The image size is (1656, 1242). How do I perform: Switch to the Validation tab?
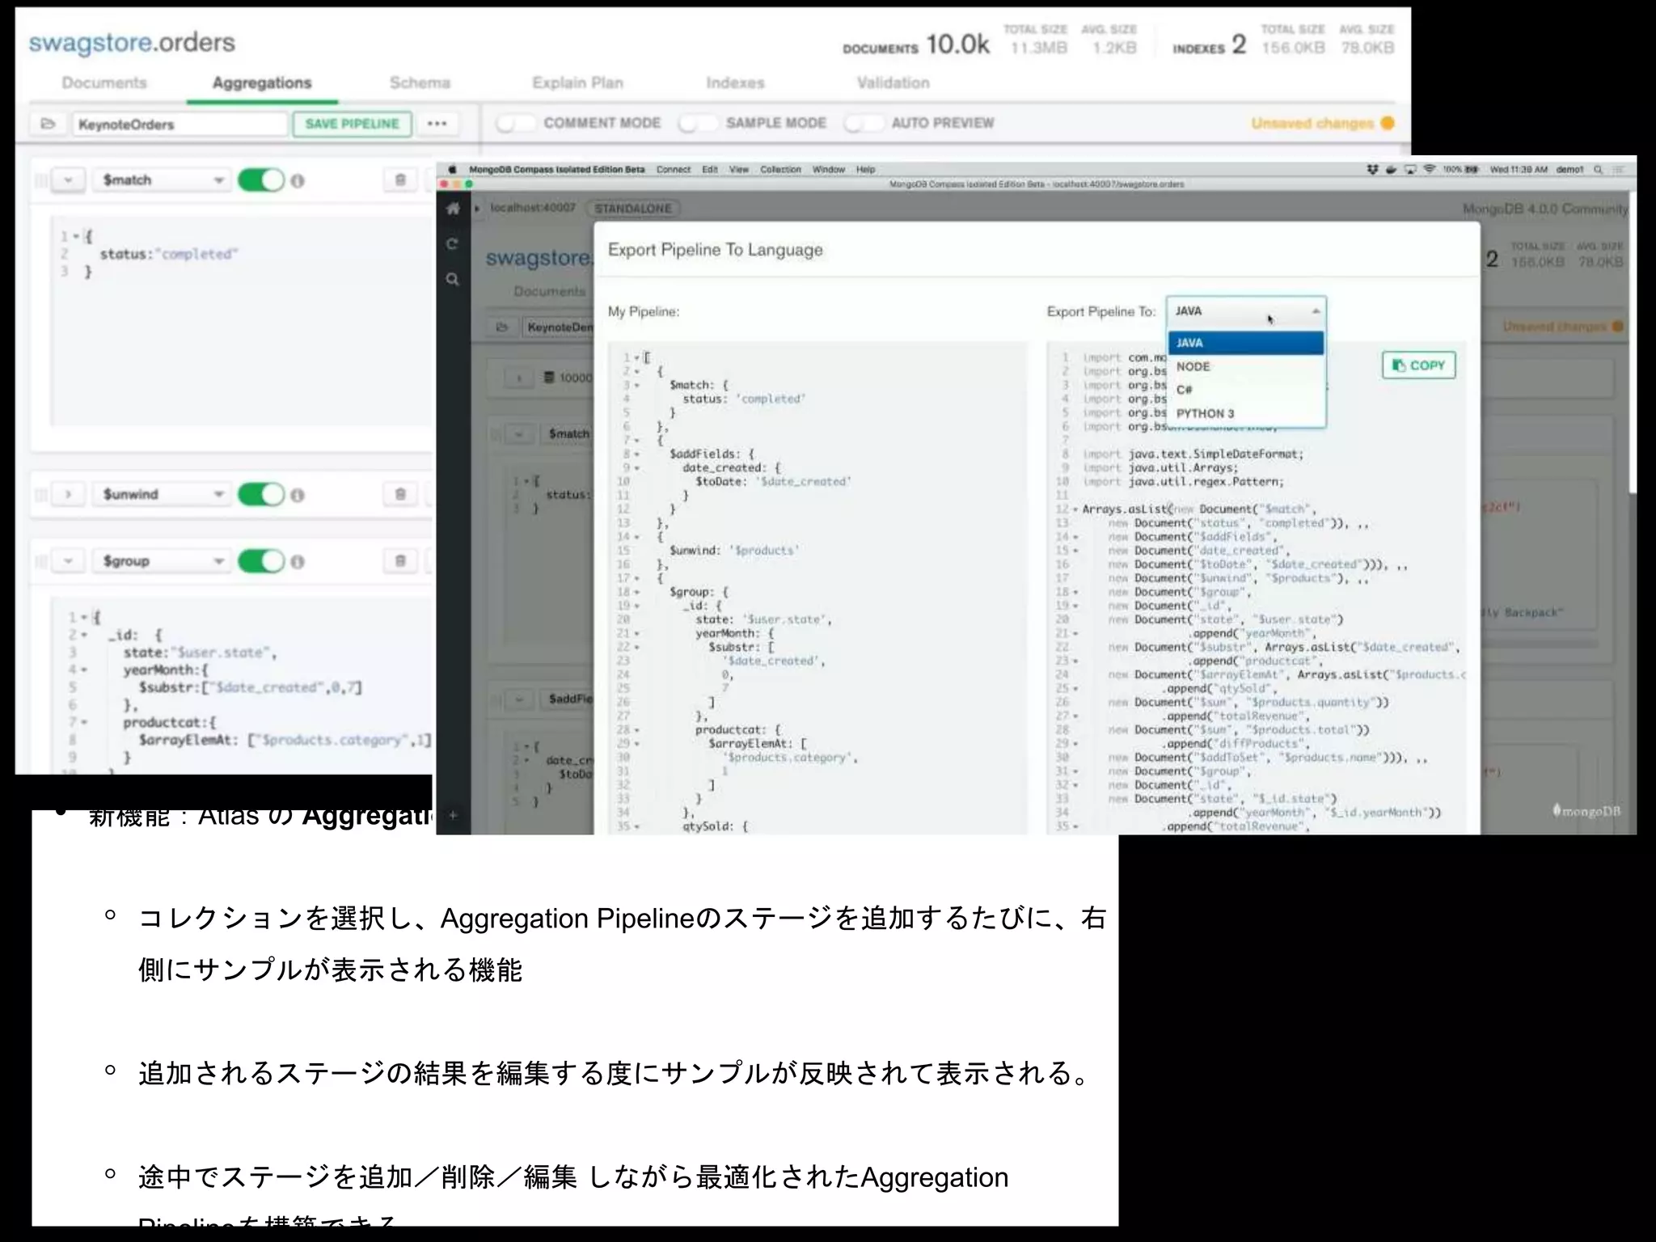893,82
